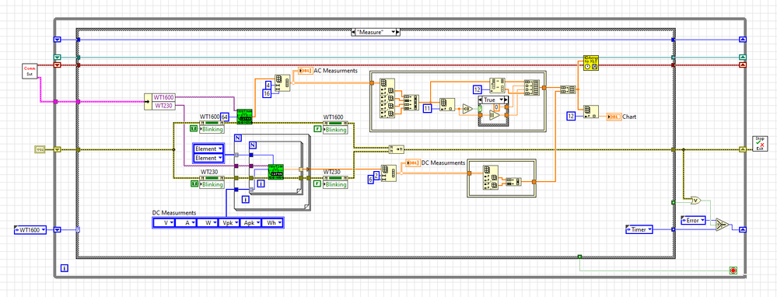Click the DC Measurments DBL indicator terminal

(413, 162)
